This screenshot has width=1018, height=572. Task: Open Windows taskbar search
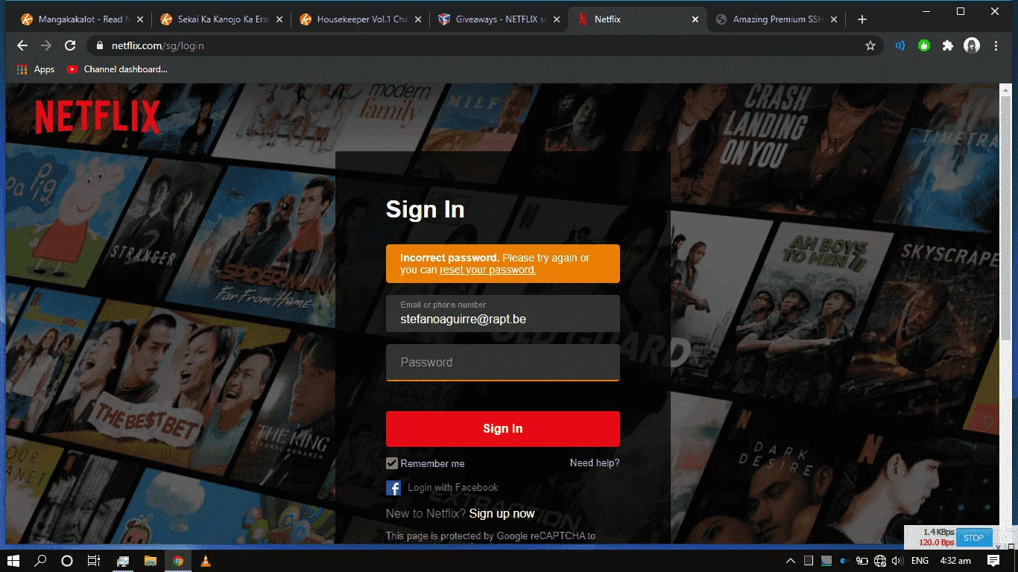[41, 560]
